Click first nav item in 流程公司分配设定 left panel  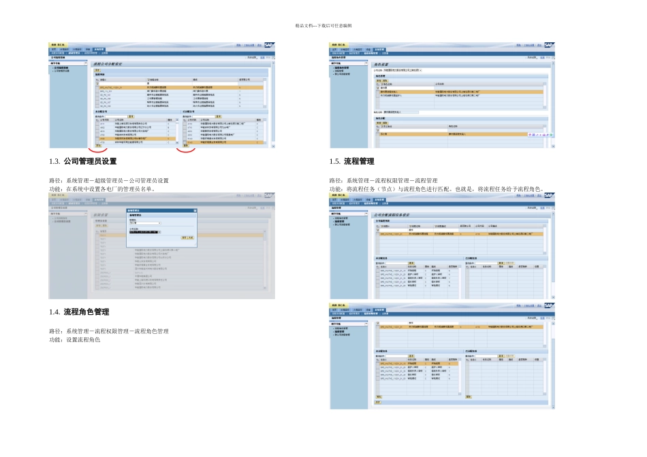click(x=61, y=67)
